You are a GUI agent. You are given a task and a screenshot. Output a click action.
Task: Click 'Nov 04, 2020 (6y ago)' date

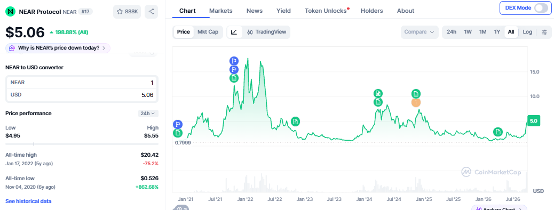[x=30, y=187]
